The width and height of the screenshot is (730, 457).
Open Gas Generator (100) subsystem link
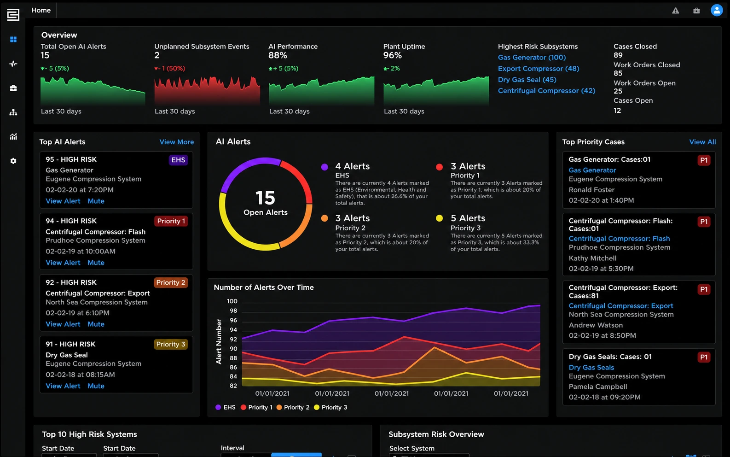pos(532,58)
